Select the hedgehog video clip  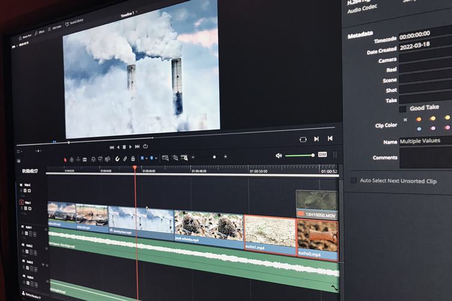(209, 229)
